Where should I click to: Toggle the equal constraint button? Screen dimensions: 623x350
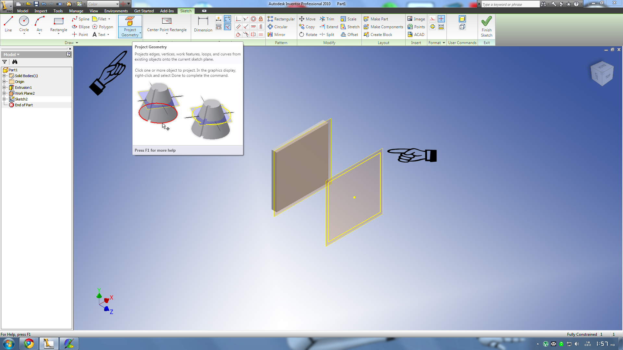click(x=261, y=35)
